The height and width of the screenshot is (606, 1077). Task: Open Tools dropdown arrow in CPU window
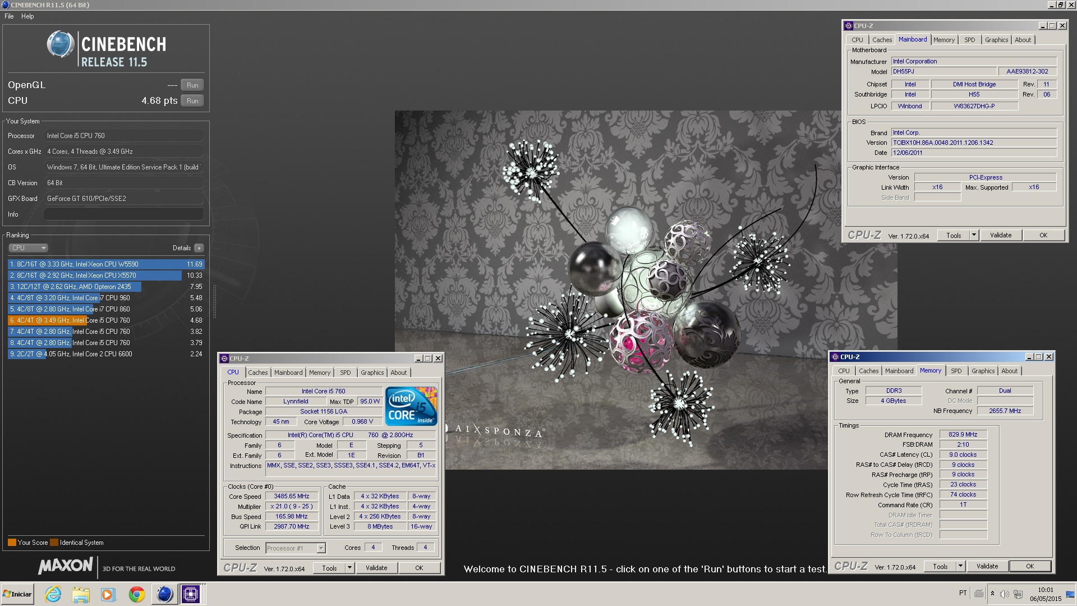(349, 568)
